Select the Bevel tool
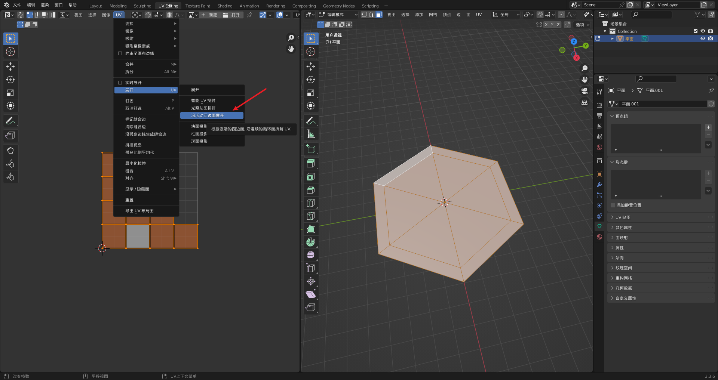This screenshot has height=380, width=718. pos(311,190)
